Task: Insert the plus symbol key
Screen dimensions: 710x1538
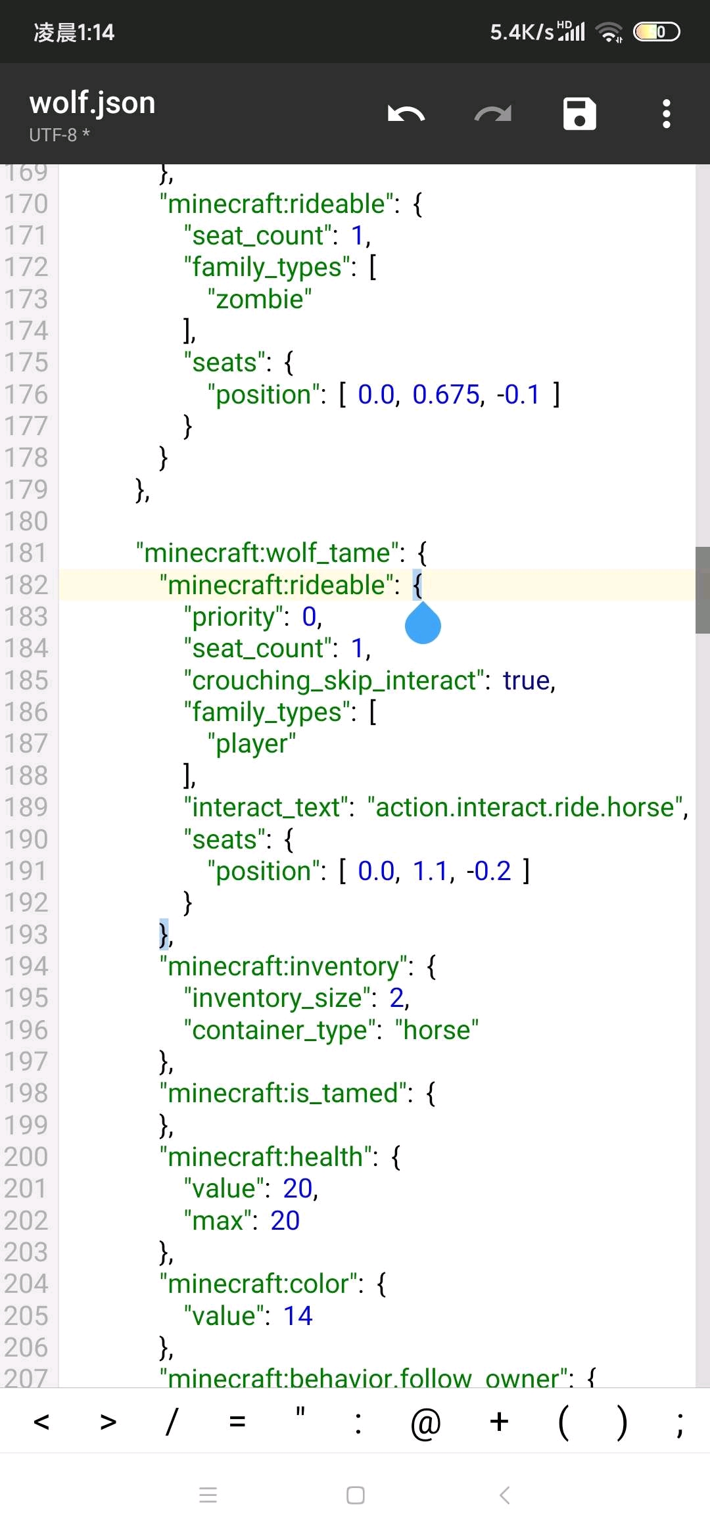Action: (499, 1422)
